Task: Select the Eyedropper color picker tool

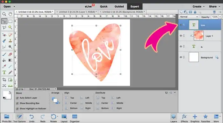Action: click(4, 66)
